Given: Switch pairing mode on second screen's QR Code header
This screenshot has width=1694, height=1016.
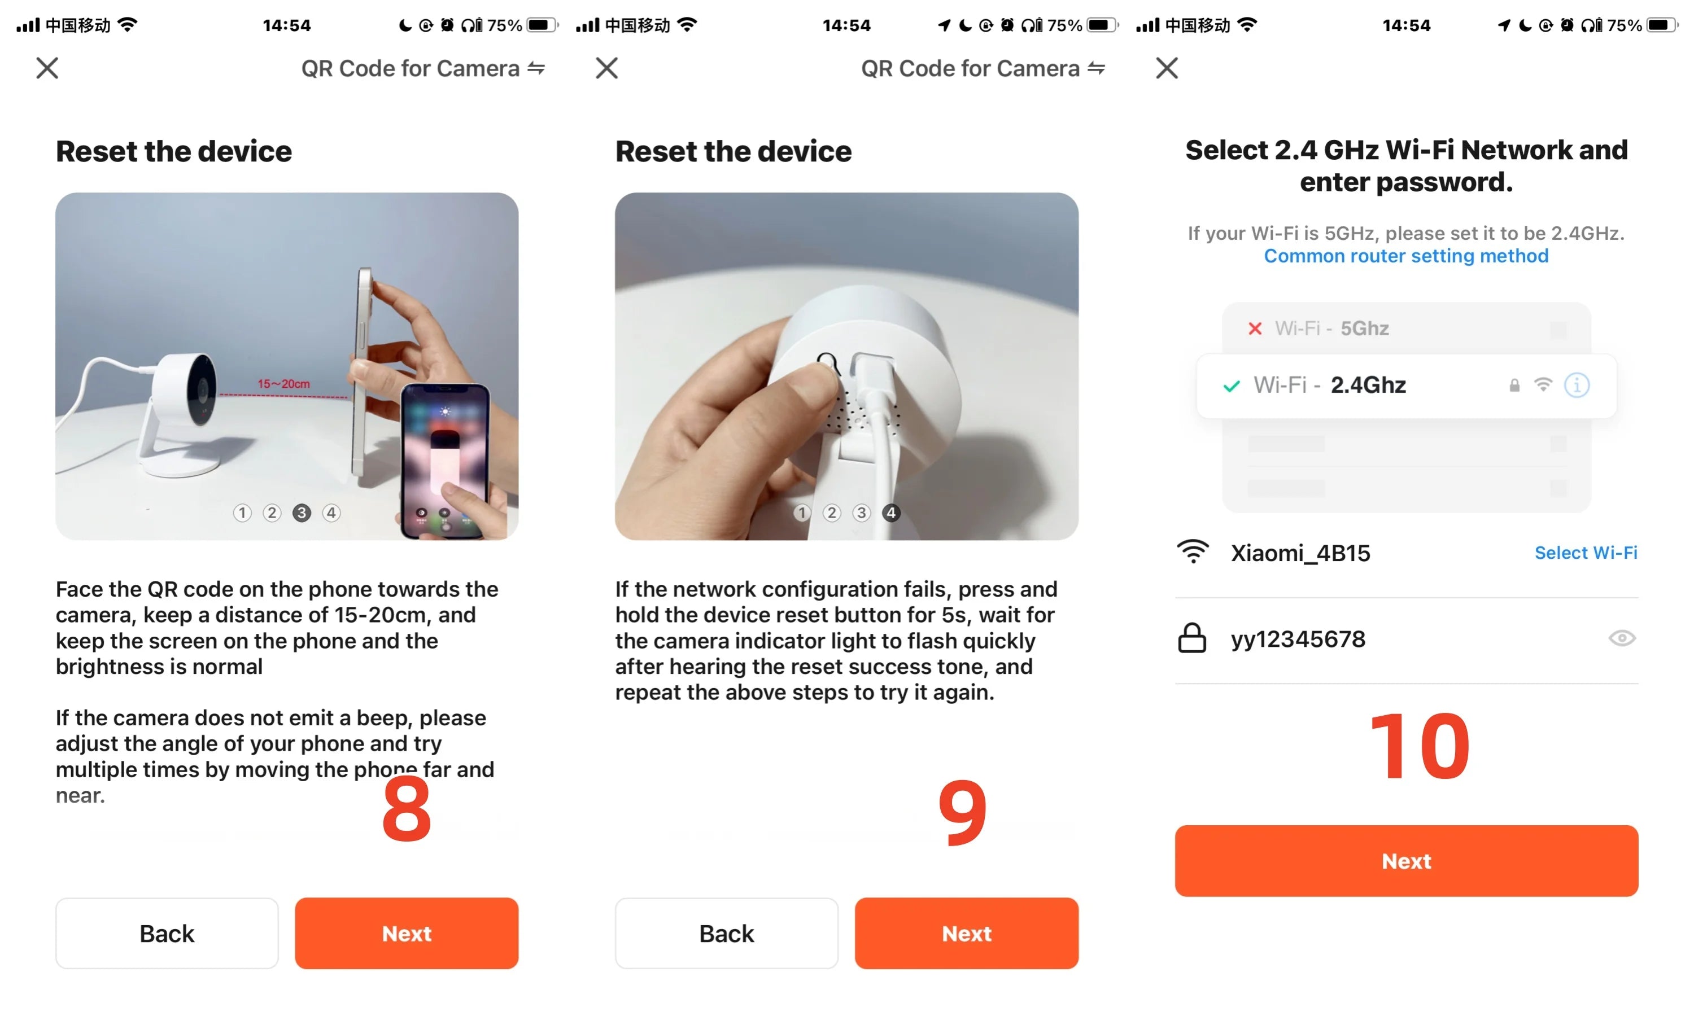Looking at the screenshot, I should tap(1096, 68).
